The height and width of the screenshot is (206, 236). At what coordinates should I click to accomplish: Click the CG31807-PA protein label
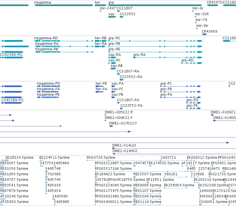[x=128, y=100]
